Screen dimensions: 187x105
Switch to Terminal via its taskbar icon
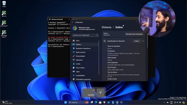tap(122, 102)
